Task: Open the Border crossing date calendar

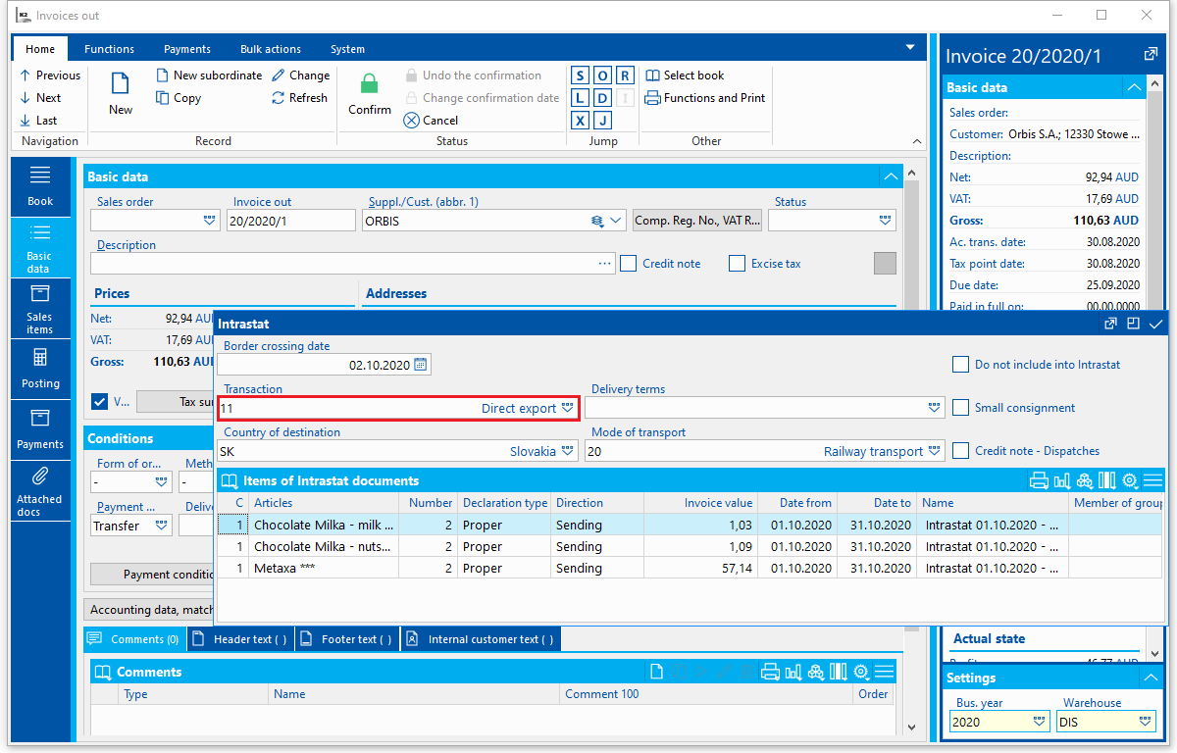Action: [x=421, y=365]
